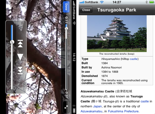Tap the 14:27 clock in status bar
This screenshot has height=114, width=155.
point(117,2)
